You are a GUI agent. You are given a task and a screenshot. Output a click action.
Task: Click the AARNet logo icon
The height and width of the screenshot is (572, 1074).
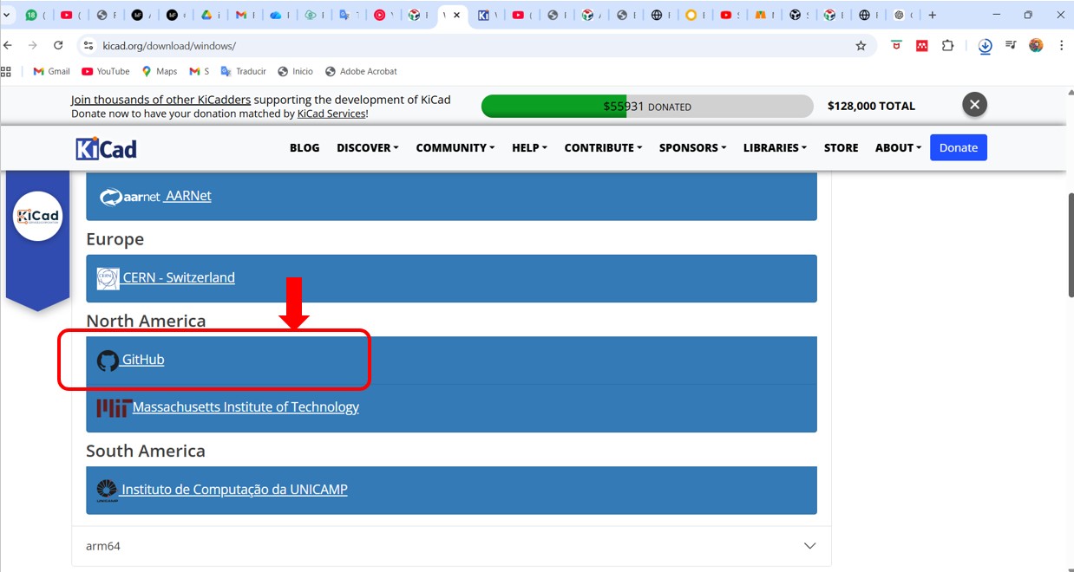[x=130, y=197]
